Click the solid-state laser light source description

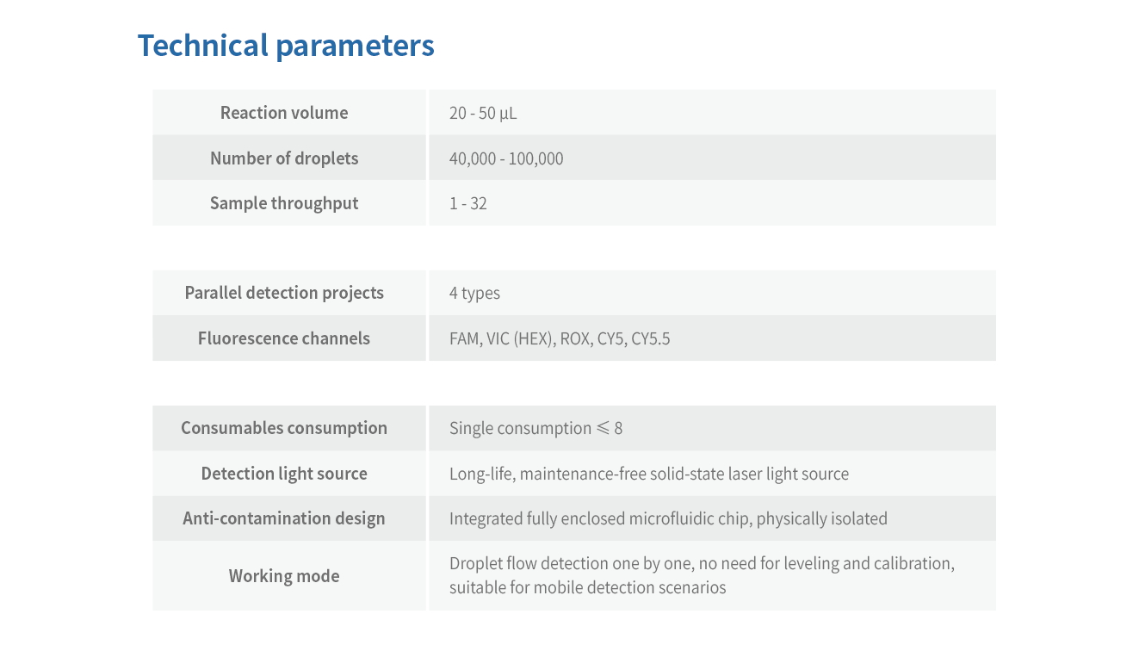pos(649,474)
